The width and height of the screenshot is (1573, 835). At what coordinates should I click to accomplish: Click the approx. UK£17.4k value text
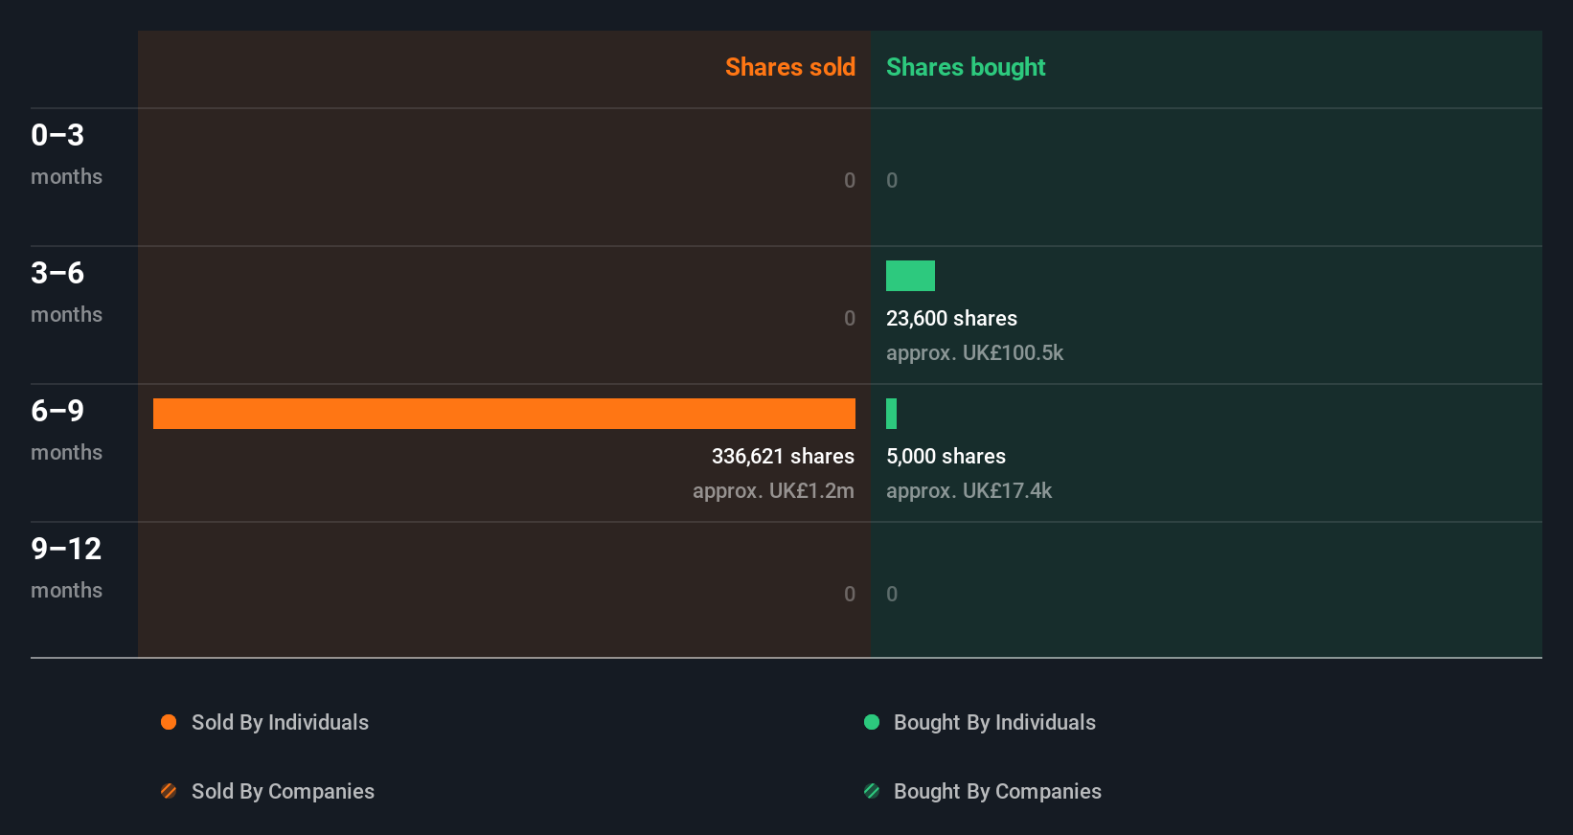(969, 490)
